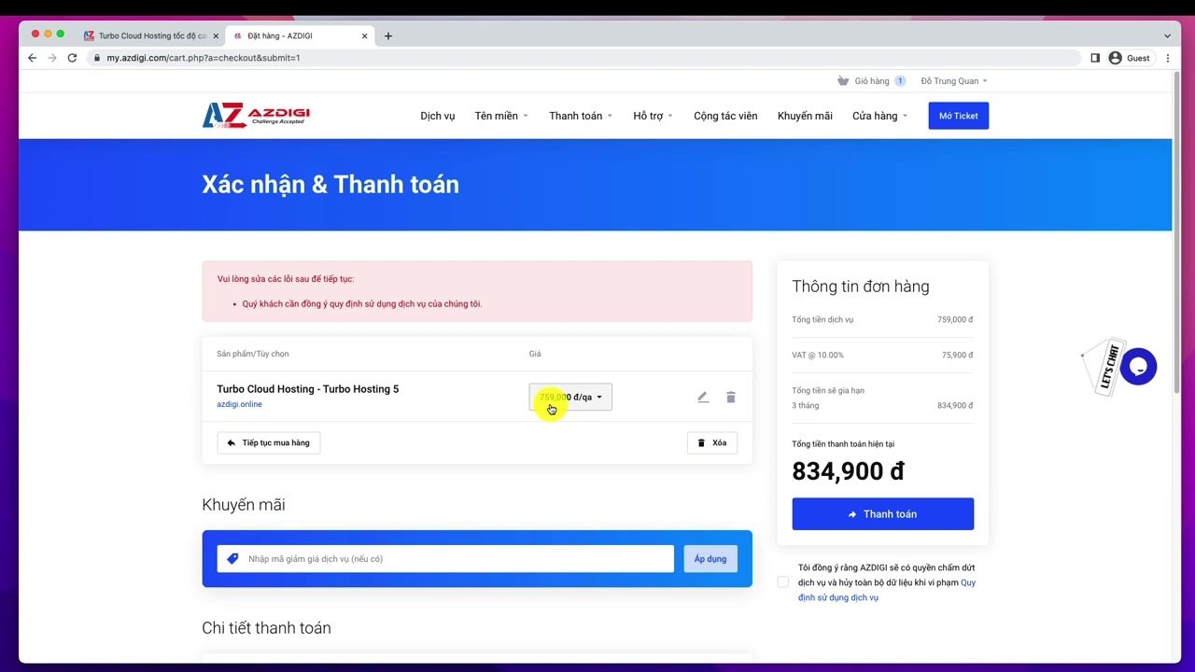Open the Khuyến mãi nav item
This screenshot has width=1195, height=672.
[805, 116]
